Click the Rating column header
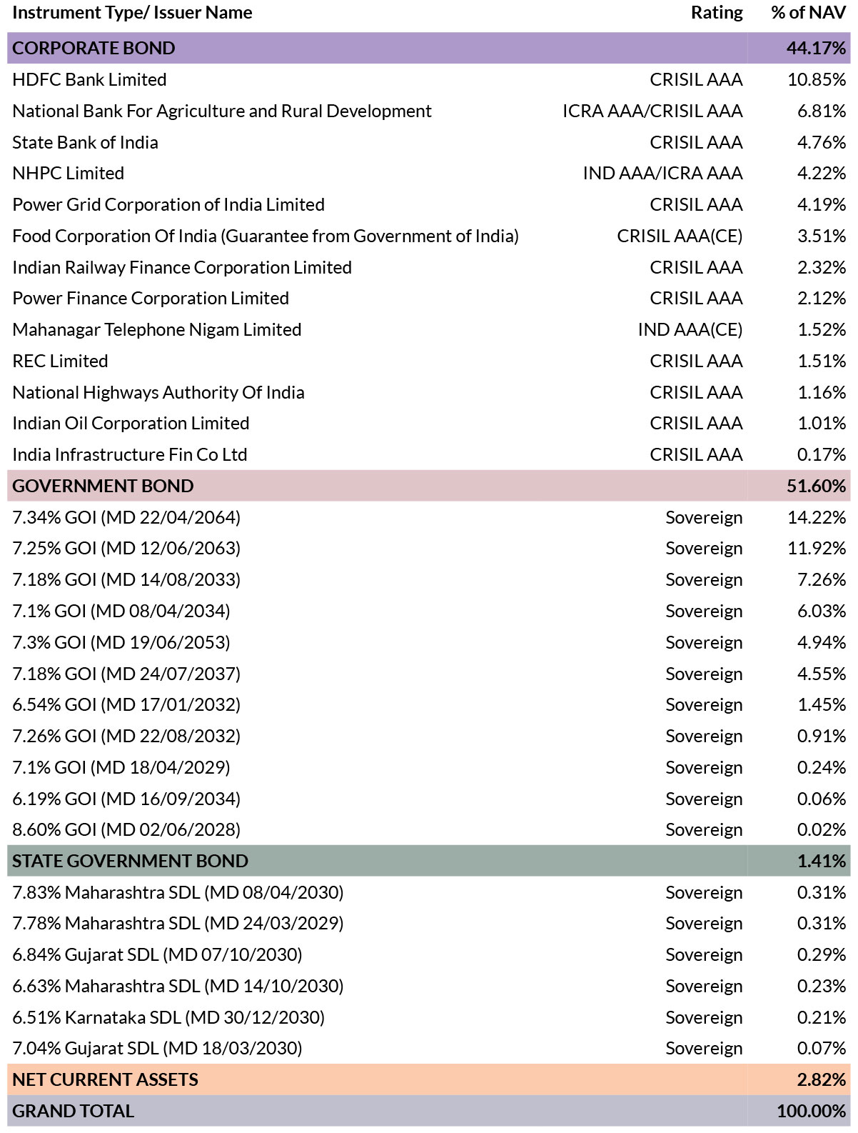 pos(717,13)
